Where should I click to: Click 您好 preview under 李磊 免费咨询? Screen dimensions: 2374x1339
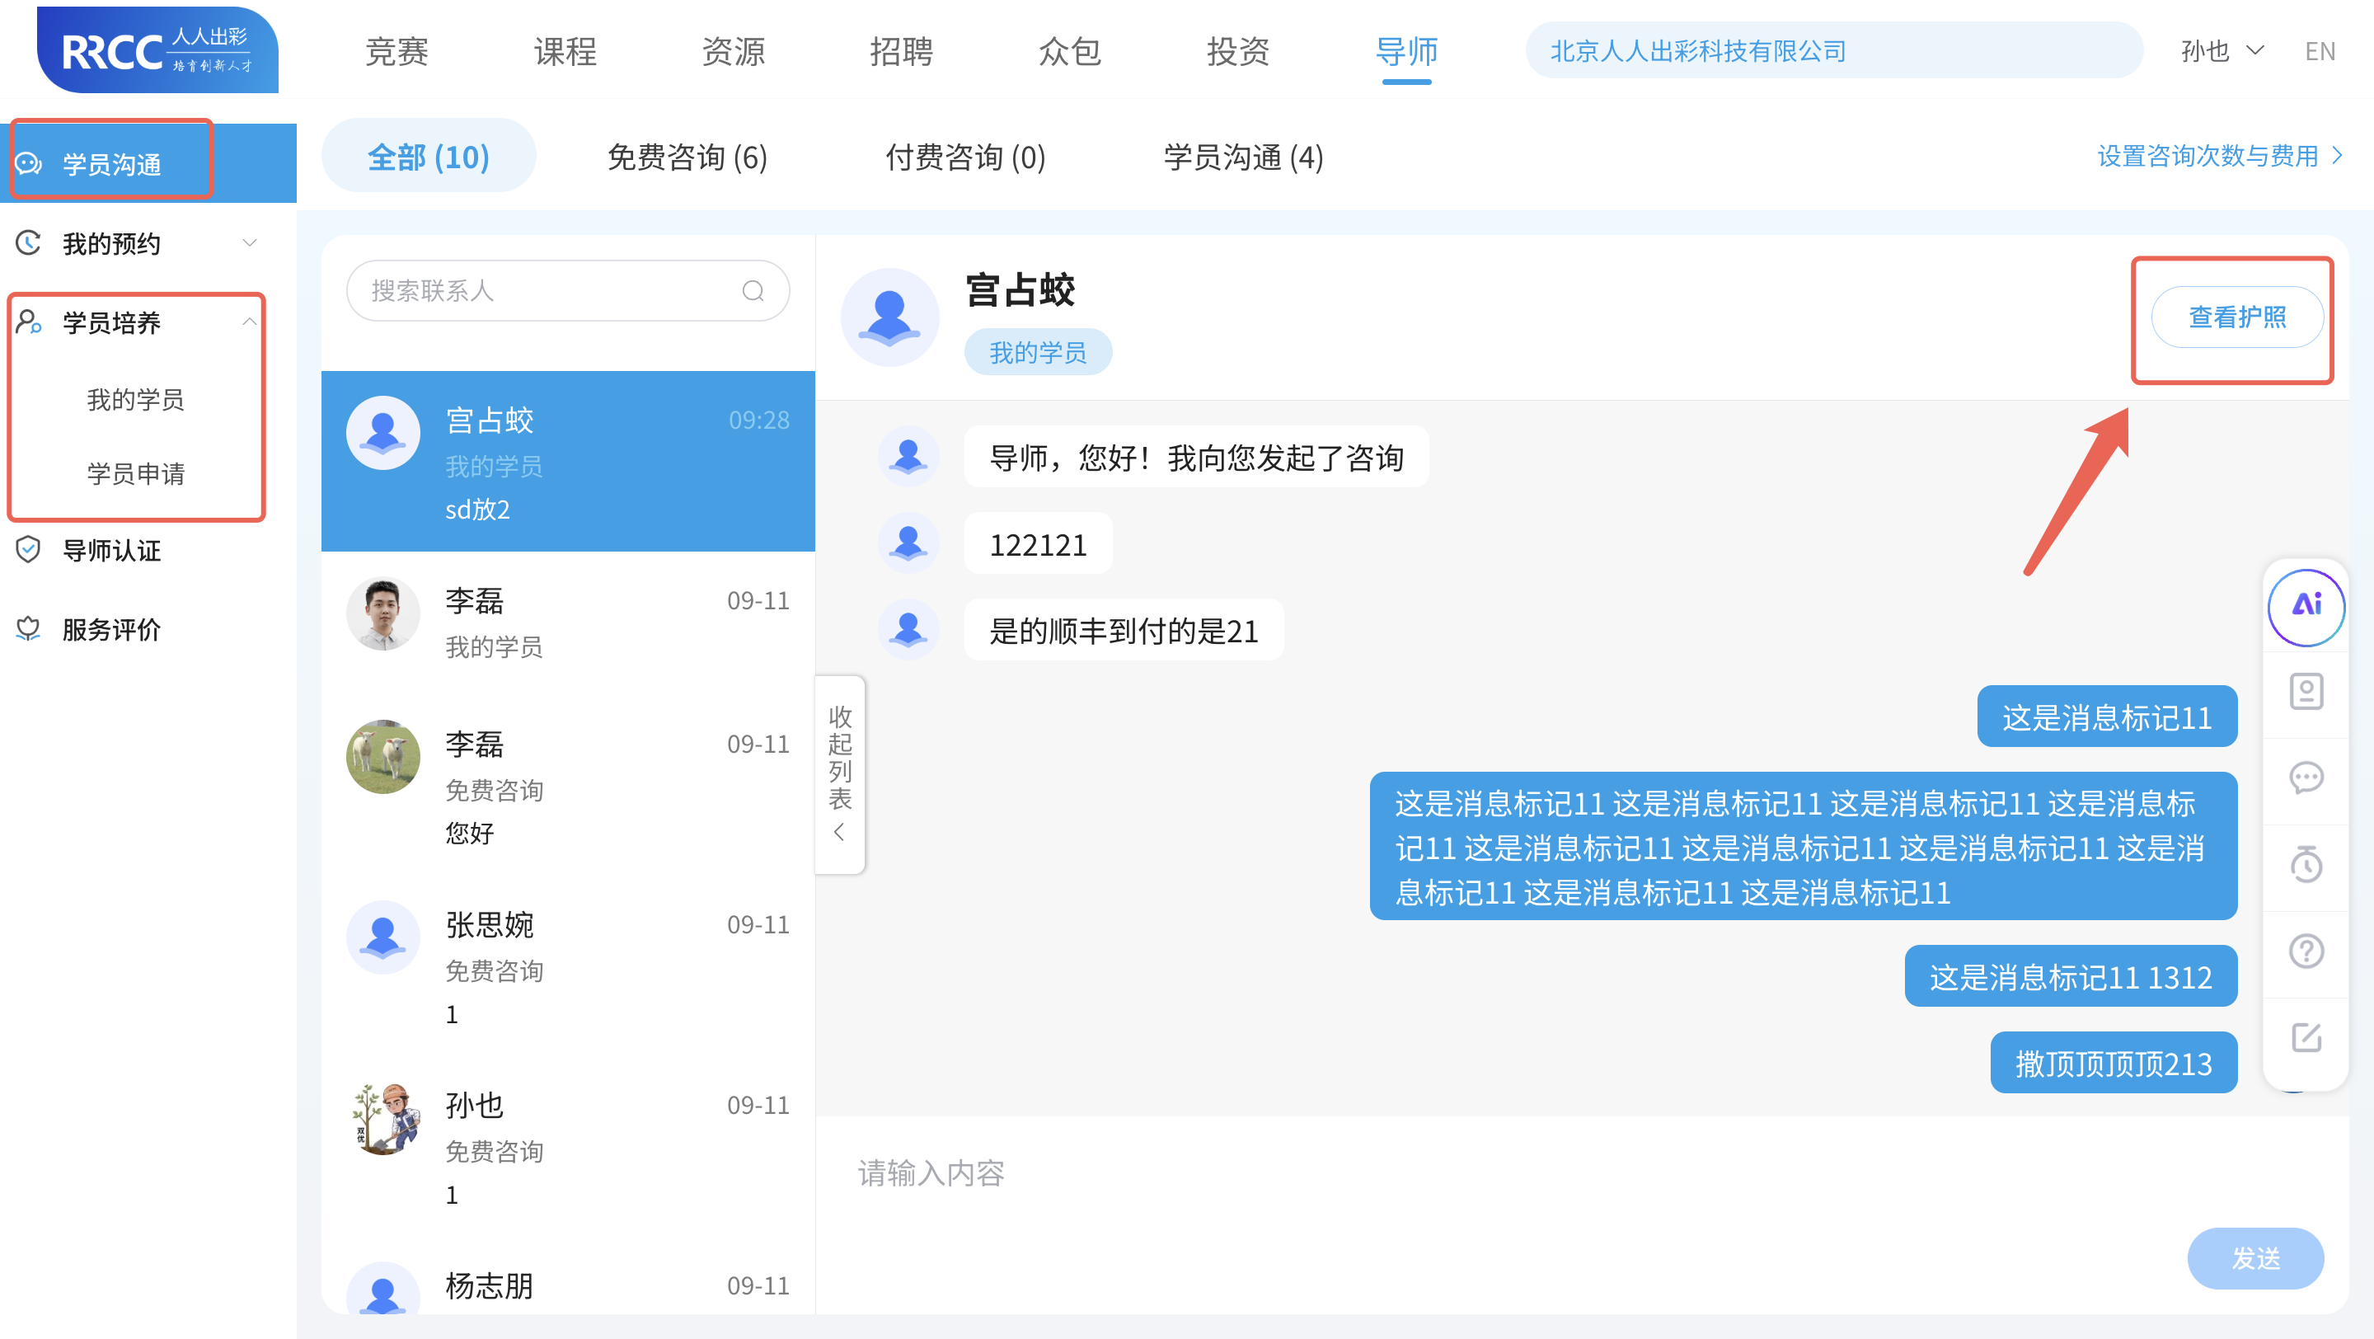470,833
